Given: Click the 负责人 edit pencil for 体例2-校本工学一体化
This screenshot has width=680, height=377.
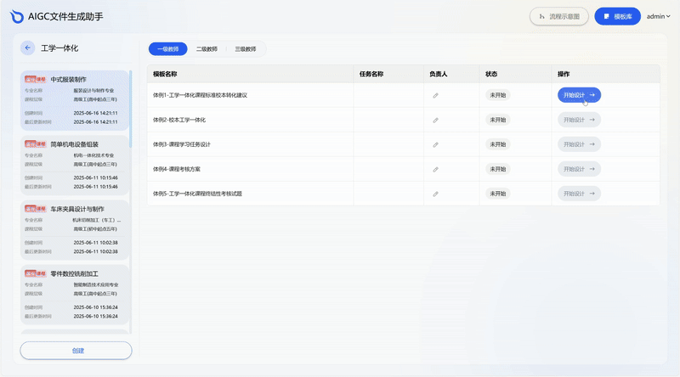Looking at the screenshot, I should tap(435, 120).
